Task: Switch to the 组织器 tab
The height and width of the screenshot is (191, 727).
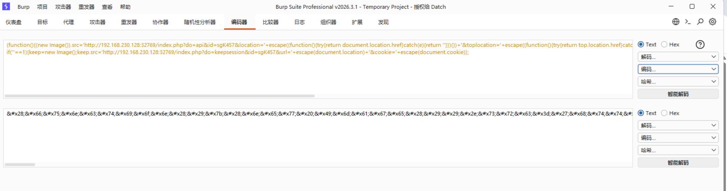Action: click(x=328, y=22)
